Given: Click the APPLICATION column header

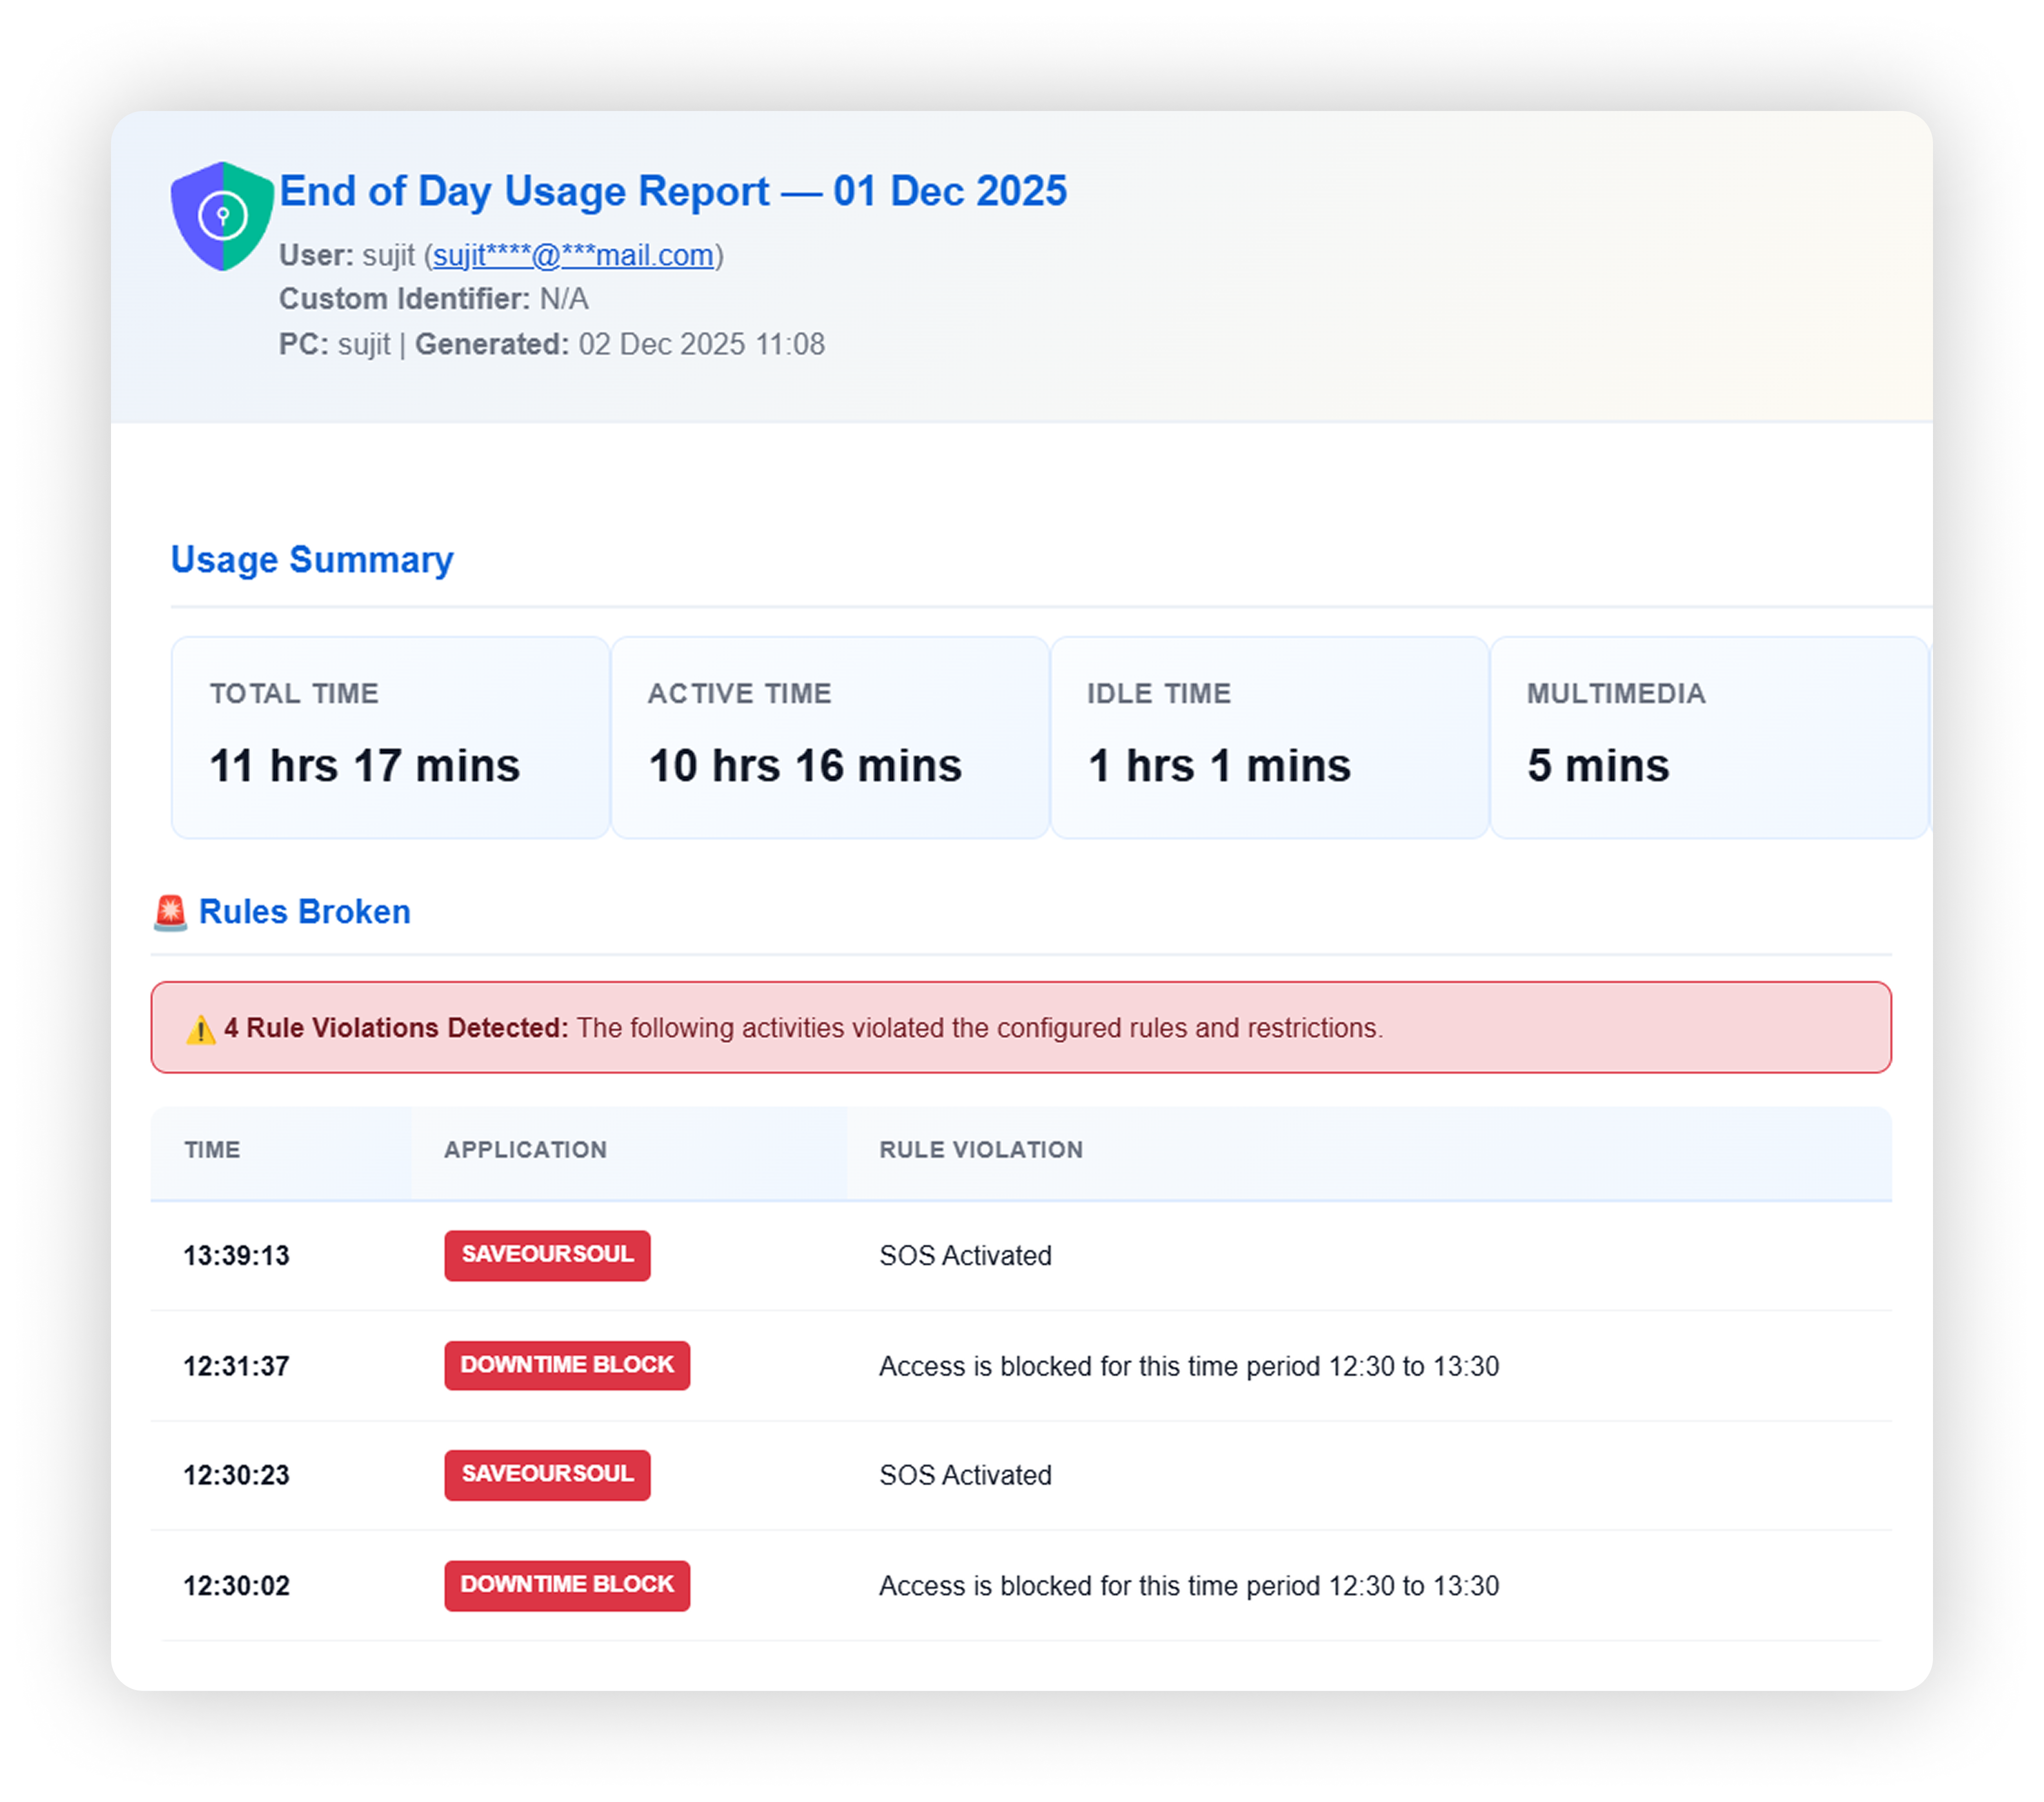Looking at the screenshot, I should coord(525,1150).
